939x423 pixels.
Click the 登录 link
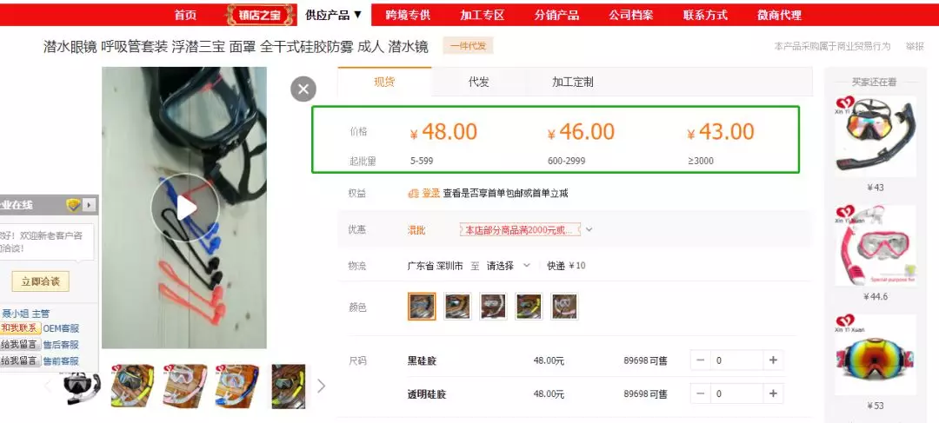[x=431, y=193]
